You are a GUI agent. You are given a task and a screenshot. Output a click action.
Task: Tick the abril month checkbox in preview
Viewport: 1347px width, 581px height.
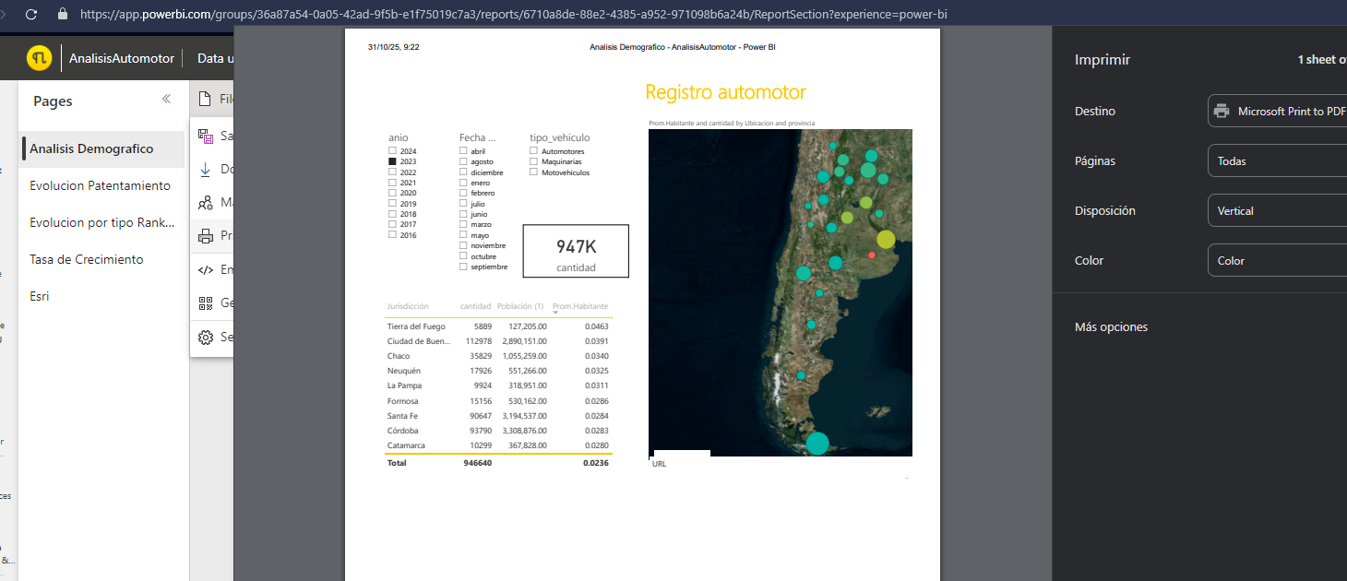[463, 151]
